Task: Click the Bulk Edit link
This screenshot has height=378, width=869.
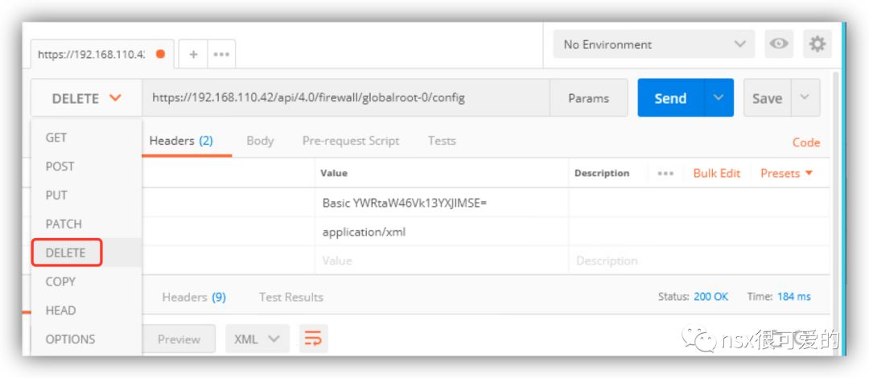Action: tap(717, 174)
